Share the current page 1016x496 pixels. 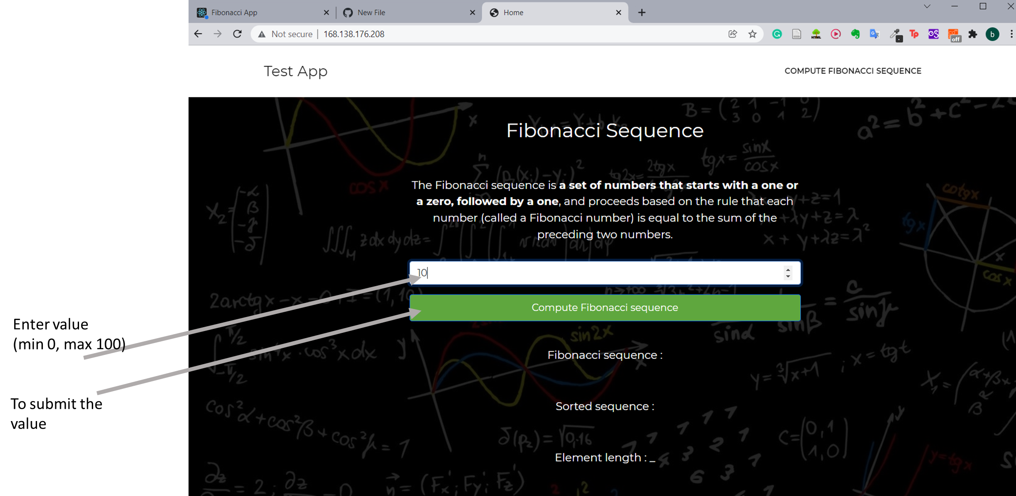coord(733,34)
